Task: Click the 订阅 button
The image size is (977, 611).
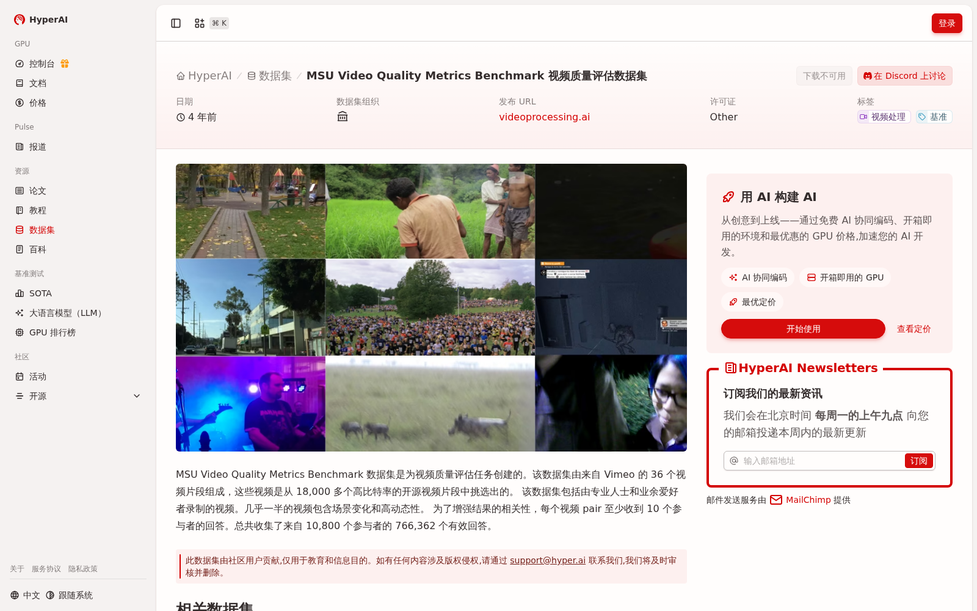Action: coord(918,461)
